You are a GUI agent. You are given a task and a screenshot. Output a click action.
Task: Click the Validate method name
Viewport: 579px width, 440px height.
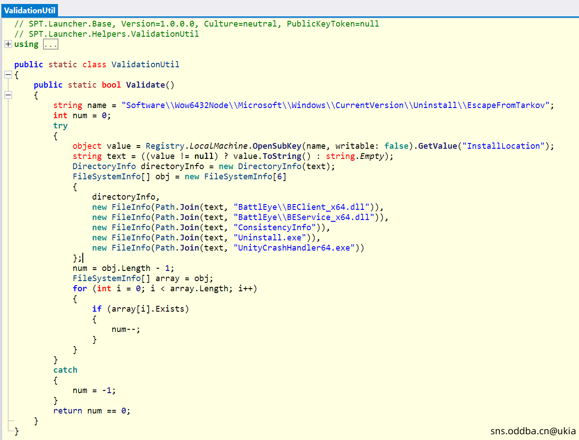coord(145,85)
